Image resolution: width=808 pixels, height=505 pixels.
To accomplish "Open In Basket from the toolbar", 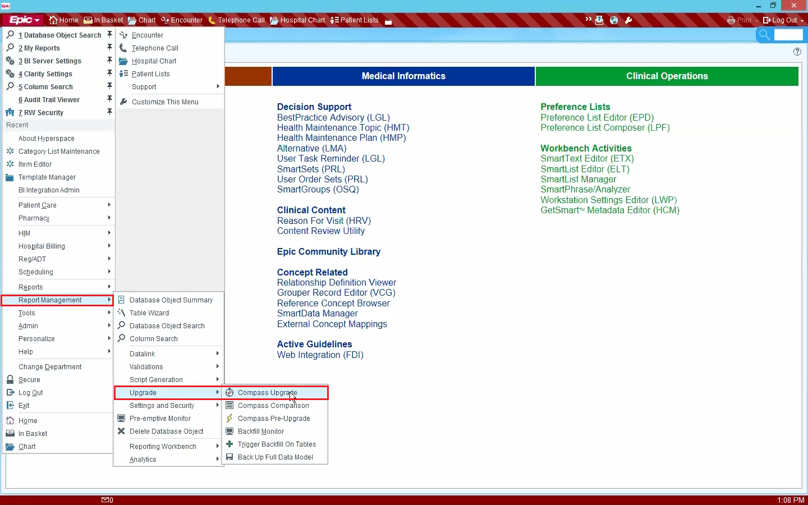I will click(x=103, y=20).
